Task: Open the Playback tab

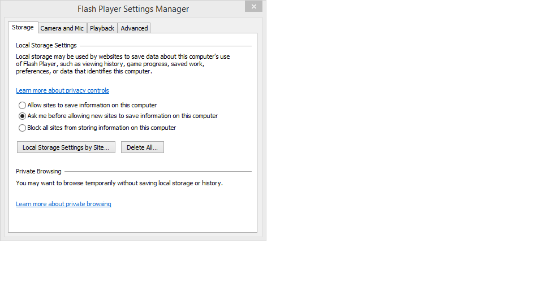Action: pos(102,28)
